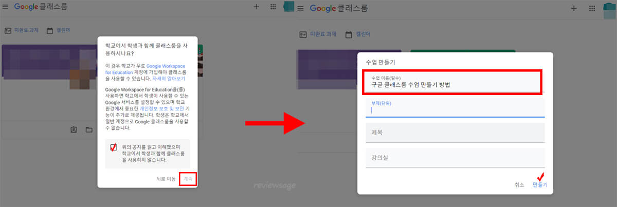Click the plus icon in the left screenshot
Screen dimensions: 617x207
(257, 7)
